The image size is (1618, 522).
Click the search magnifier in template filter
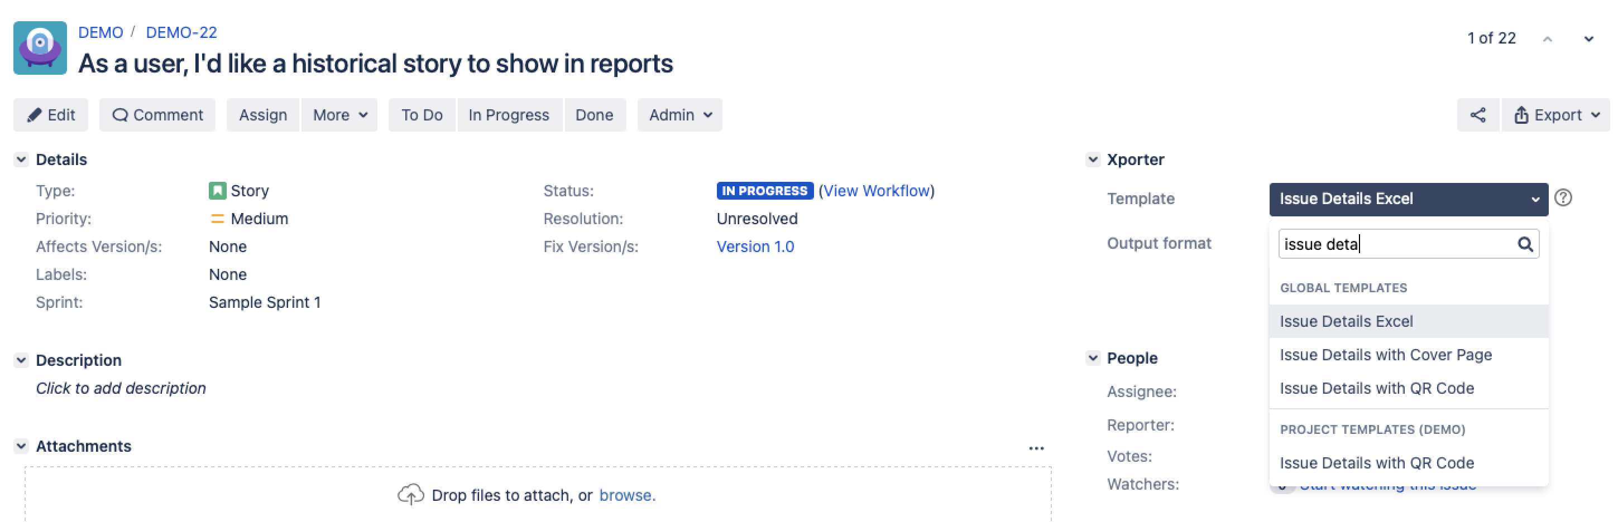coord(1525,244)
